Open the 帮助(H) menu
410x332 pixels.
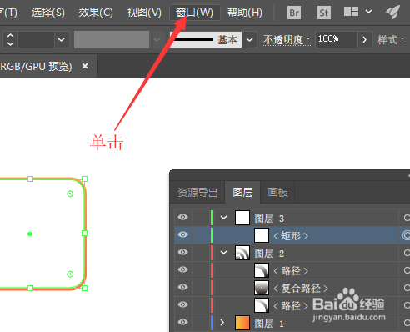pyautogui.click(x=245, y=13)
